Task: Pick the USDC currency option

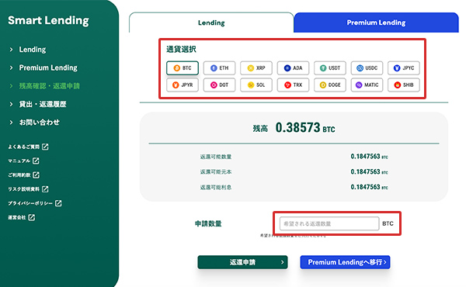Action: pos(367,68)
